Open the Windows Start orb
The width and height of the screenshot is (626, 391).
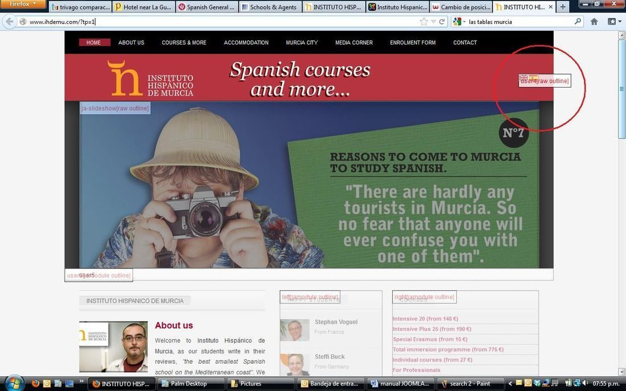tap(14, 384)
